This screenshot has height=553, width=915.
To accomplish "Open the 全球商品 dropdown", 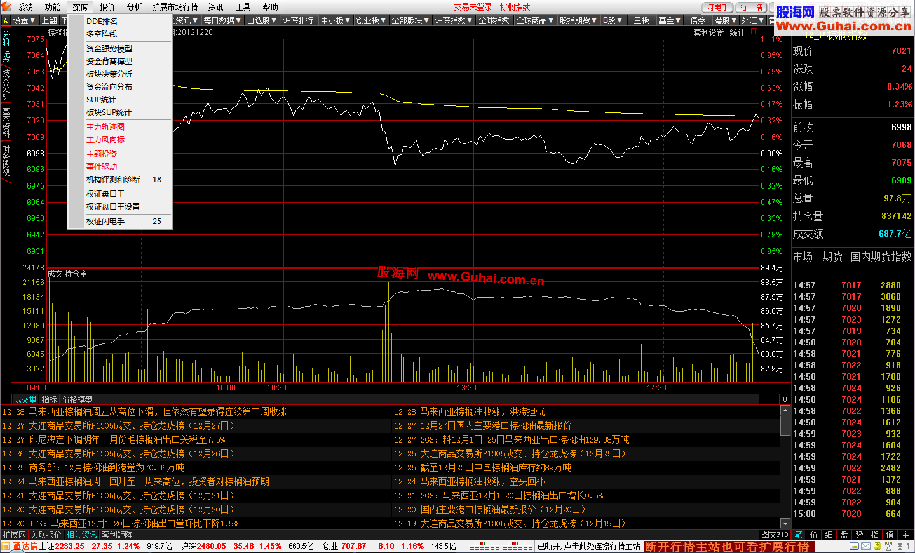I will point(535,20).
